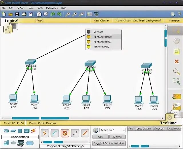Click the copy toolbar icon

(39, 14)
